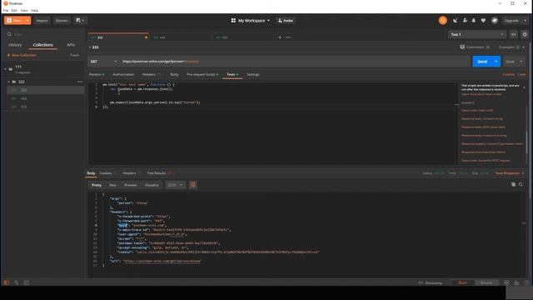Switch to the Authorization tab
The width and height of the screenshot is (533, 300).
(x=123, y=74)
